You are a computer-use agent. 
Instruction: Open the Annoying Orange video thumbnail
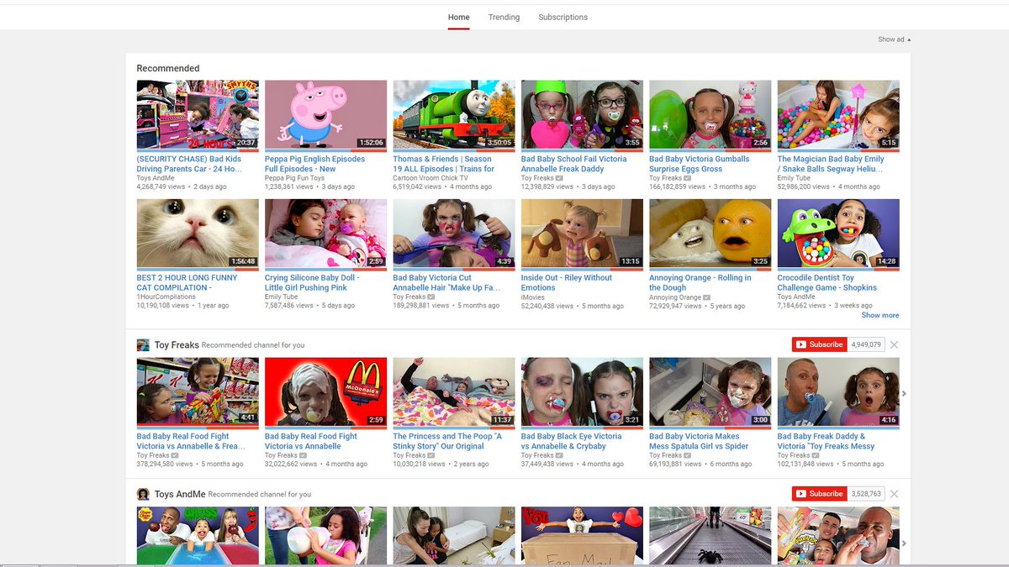pyautogui.click(x=711, y=234)
